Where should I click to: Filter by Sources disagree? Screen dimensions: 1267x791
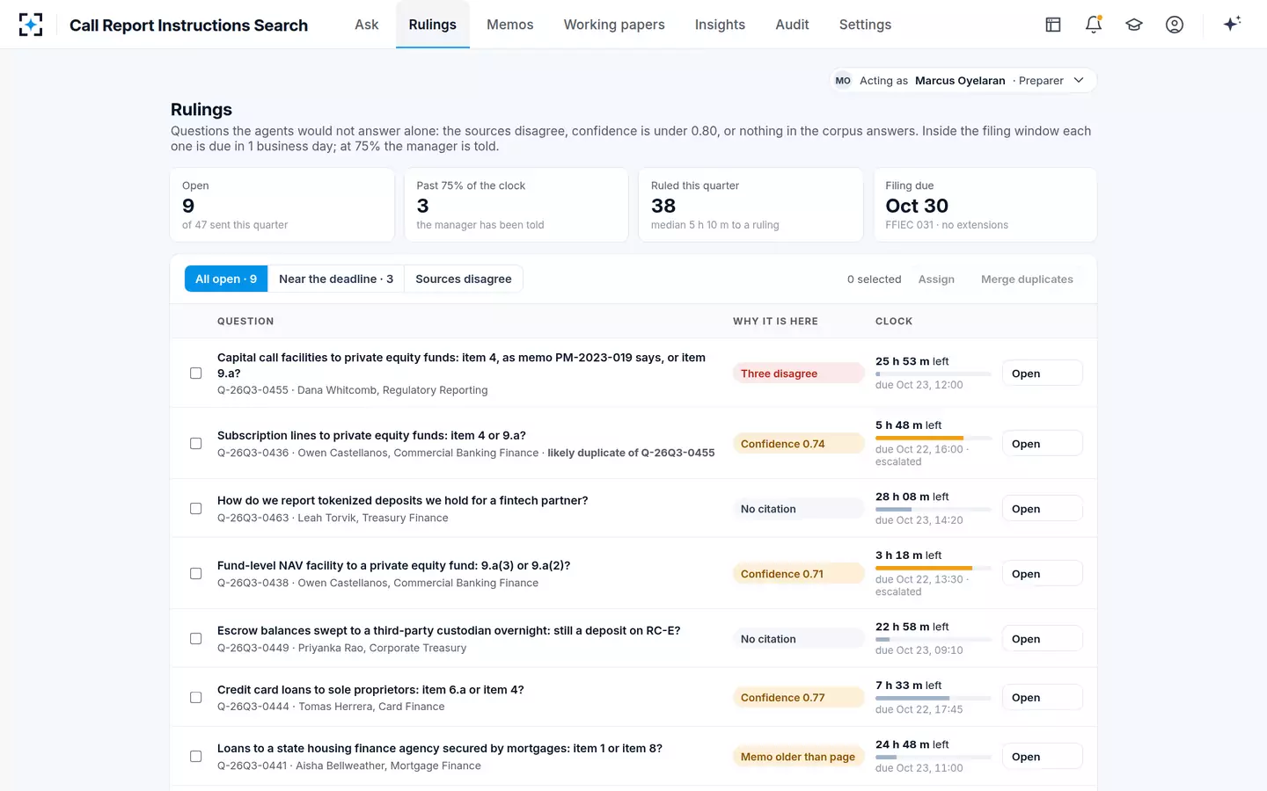point(464,279)
